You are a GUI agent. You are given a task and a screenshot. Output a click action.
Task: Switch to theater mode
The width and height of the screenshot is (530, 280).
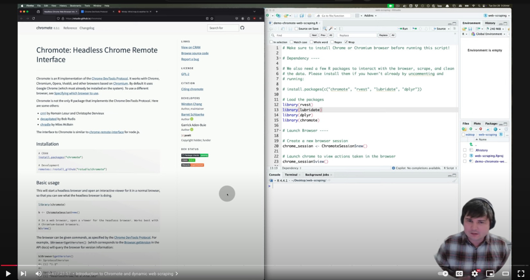506,274
